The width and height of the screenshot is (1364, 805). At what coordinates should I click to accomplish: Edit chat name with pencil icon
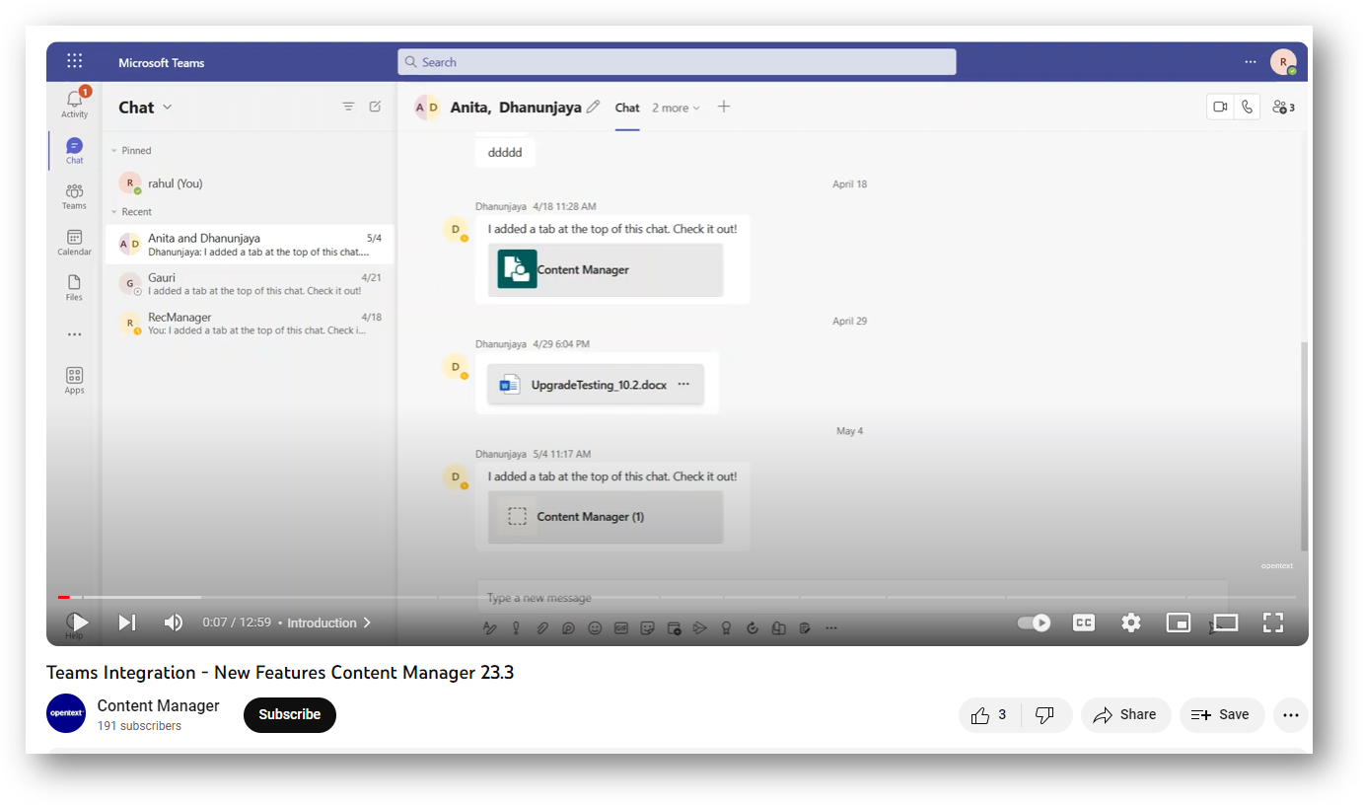click(x=593, y=107)
